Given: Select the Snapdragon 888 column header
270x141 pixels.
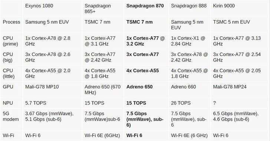Looking at the screenshot, I should 189,6.
